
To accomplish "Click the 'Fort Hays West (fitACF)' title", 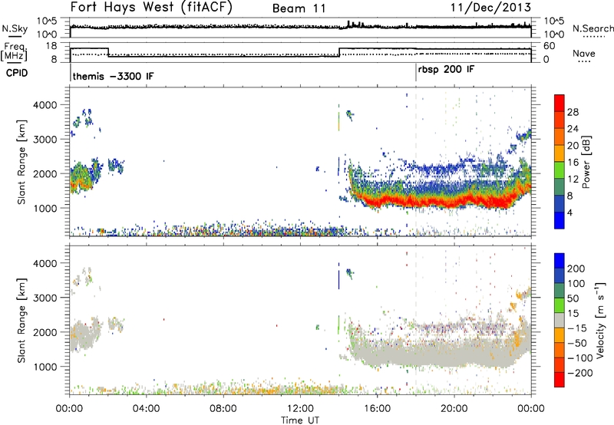I will [150, 8].
